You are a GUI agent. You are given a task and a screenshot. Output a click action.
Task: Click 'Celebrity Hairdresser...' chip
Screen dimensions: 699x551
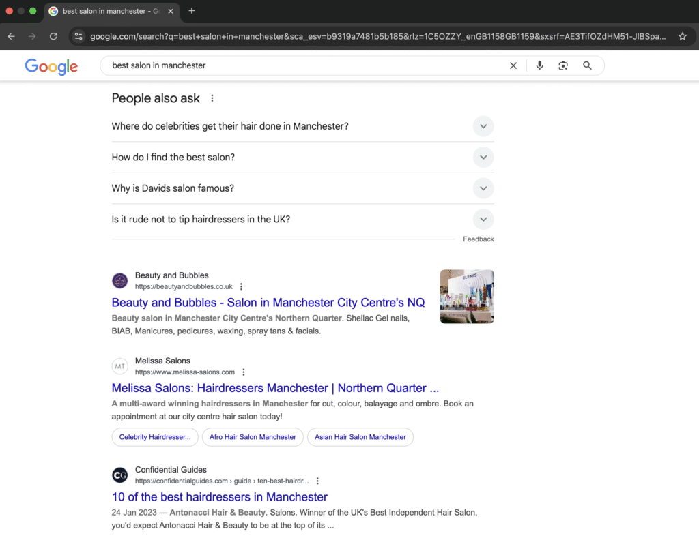[x=155, y=437]
